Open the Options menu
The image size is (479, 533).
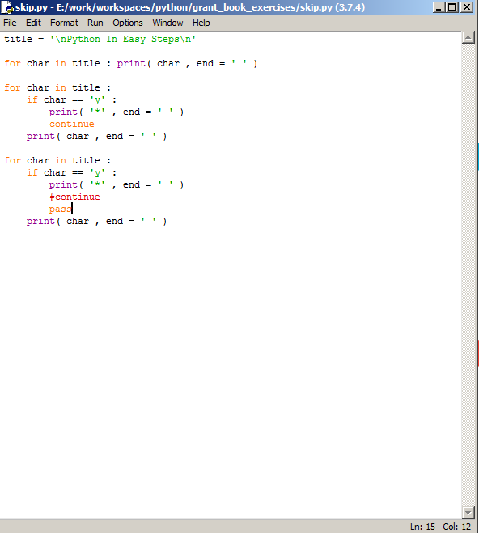(x=128, y=23)
